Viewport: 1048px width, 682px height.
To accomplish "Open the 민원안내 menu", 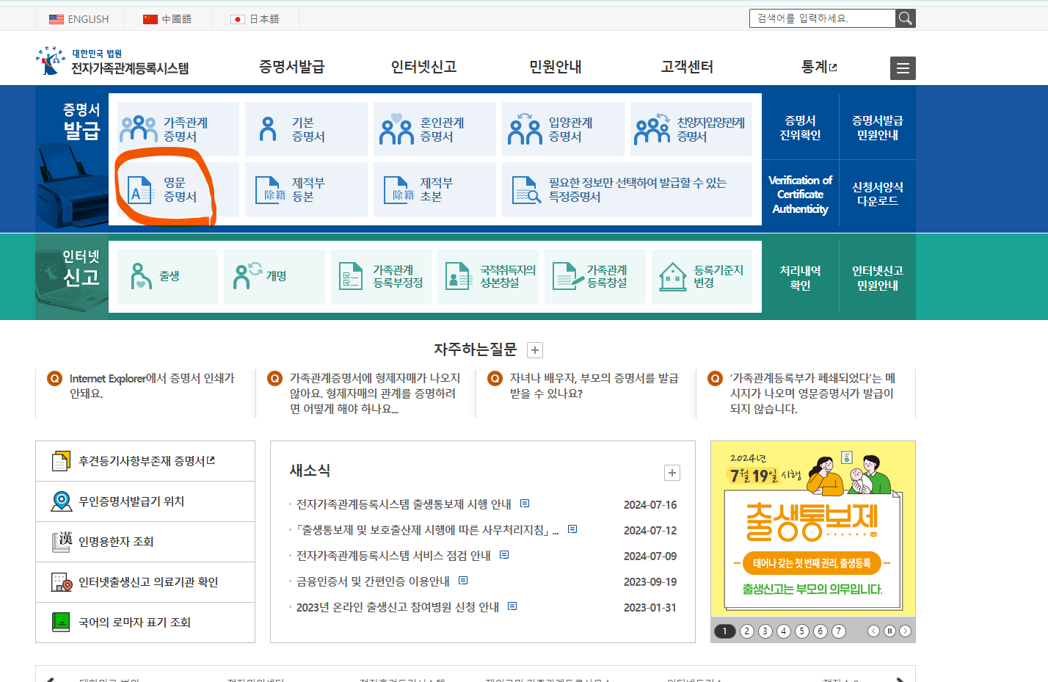I will tap(554, 66).
